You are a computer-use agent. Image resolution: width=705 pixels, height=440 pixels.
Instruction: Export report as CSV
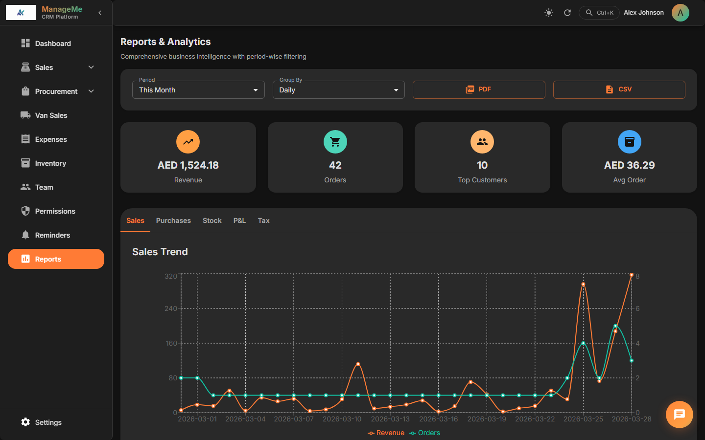pyautogui.click(x=619, y=89)
